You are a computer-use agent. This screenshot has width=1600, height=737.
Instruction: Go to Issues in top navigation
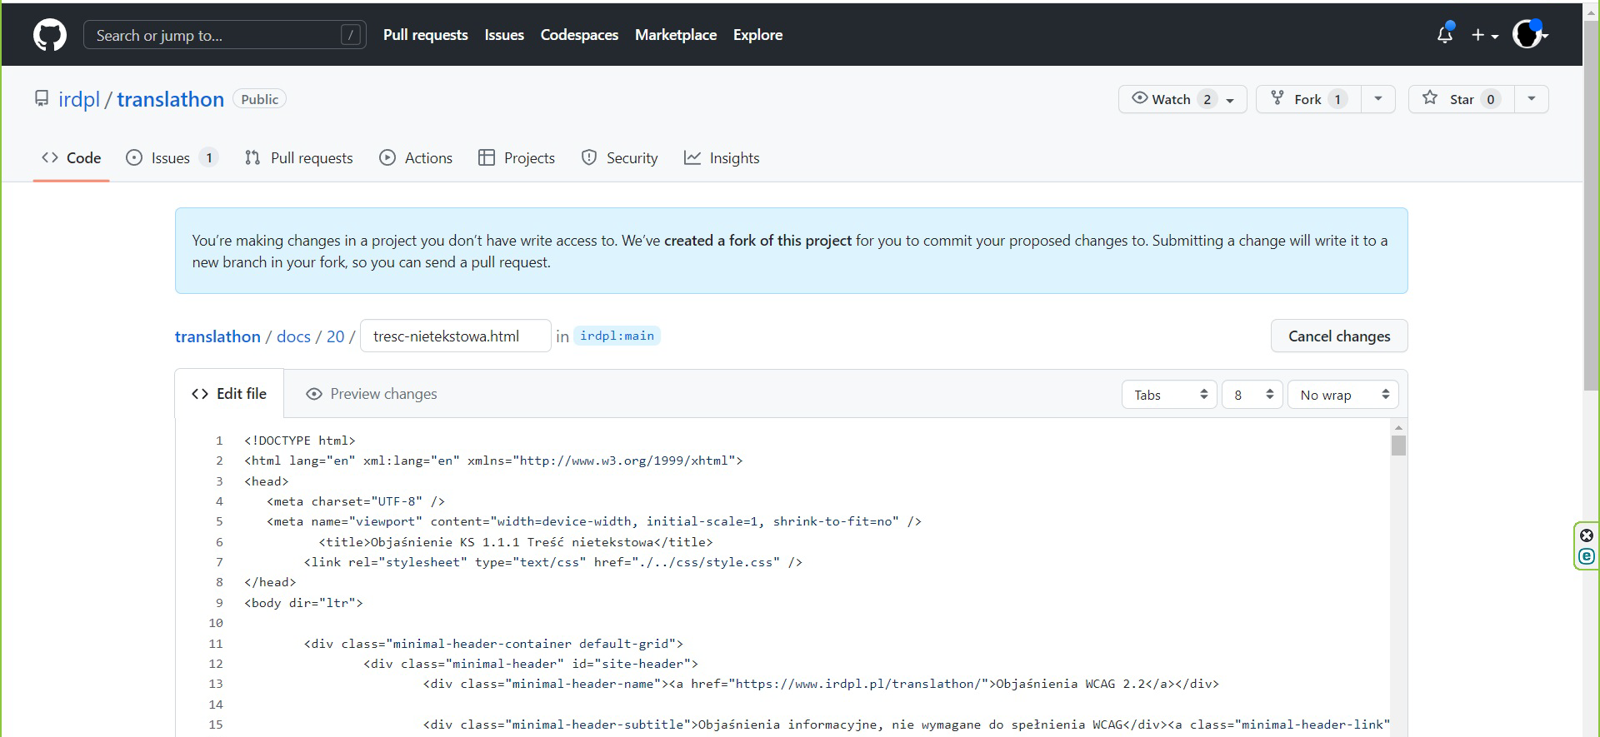pyautogui.click(x=504, y=35)
